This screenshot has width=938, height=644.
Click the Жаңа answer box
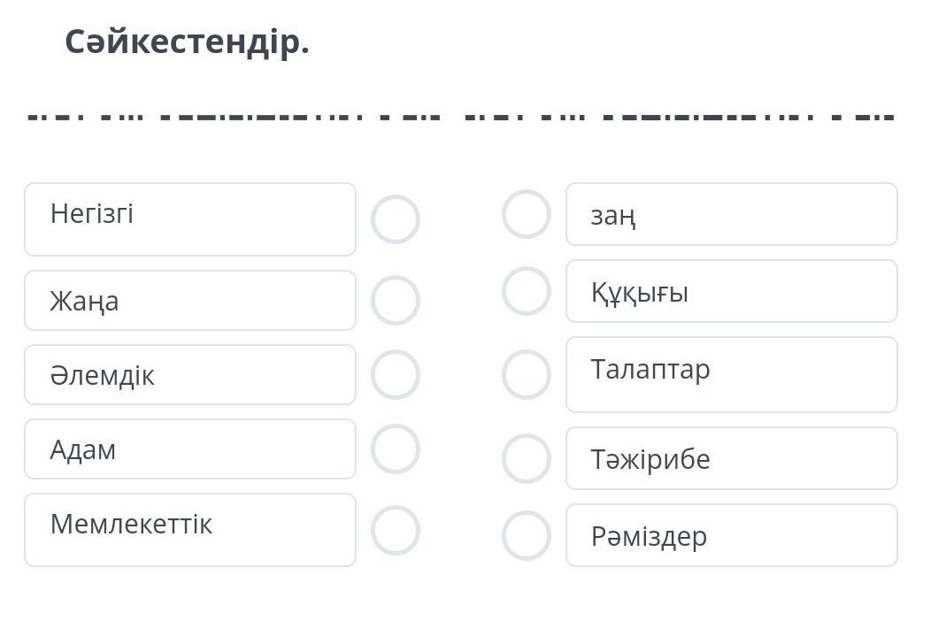(190, 301)
